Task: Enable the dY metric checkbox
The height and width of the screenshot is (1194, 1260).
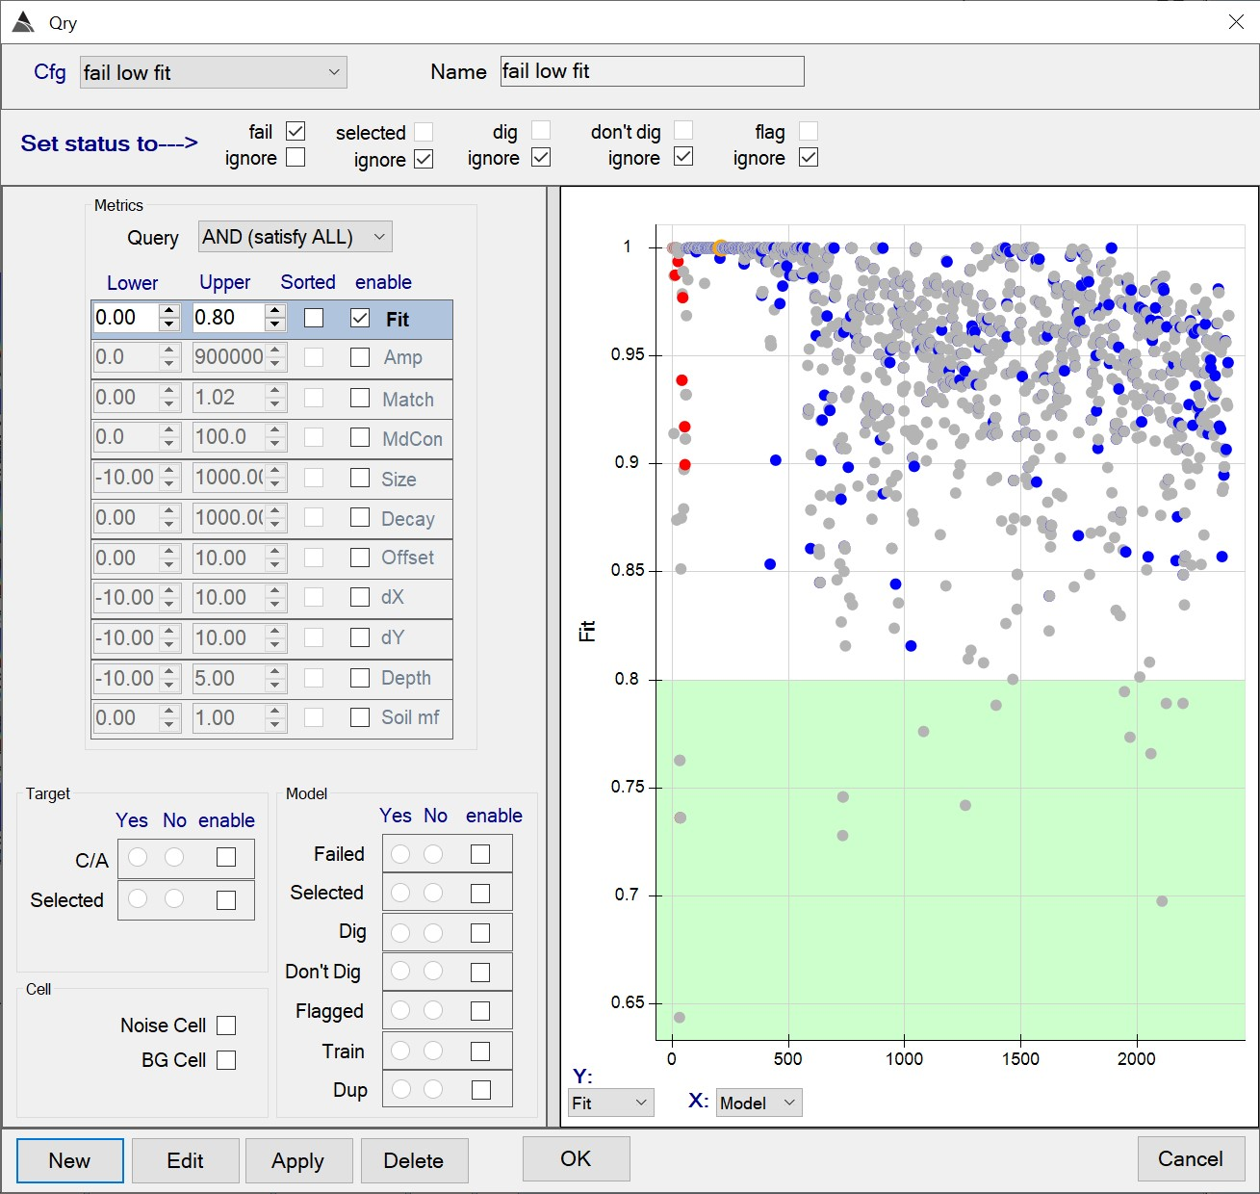Action: pyautogui.click(x=360, y=637)
